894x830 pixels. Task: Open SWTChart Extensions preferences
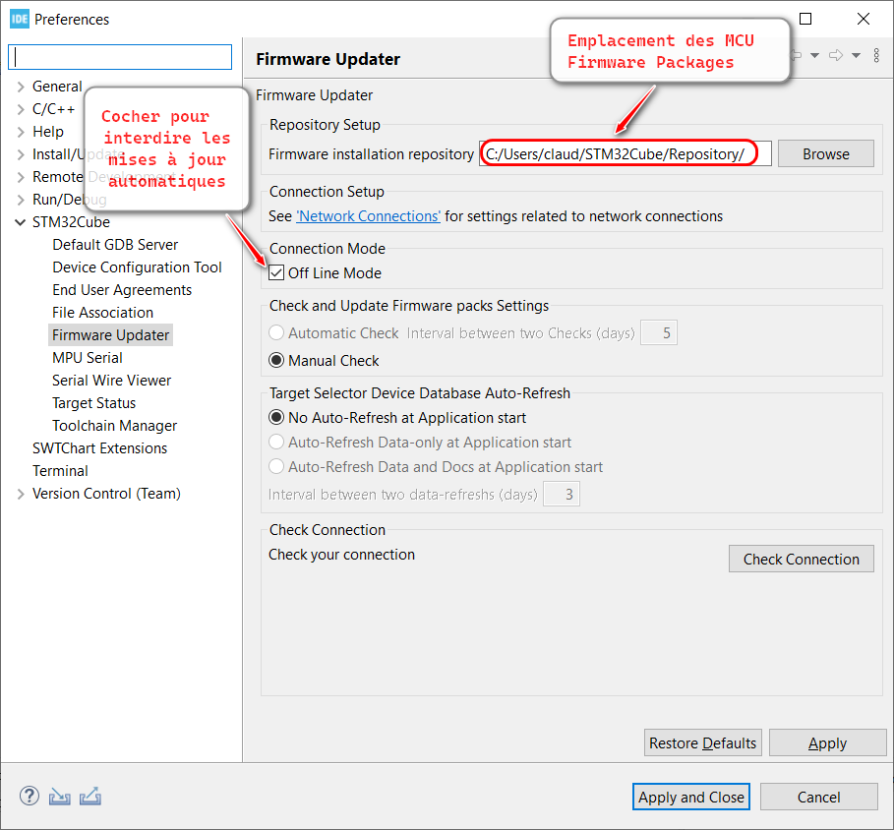(99, 448)
